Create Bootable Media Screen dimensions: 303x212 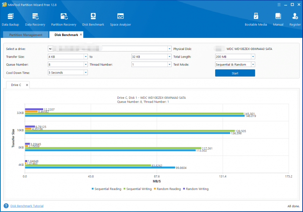pos(256,19)
